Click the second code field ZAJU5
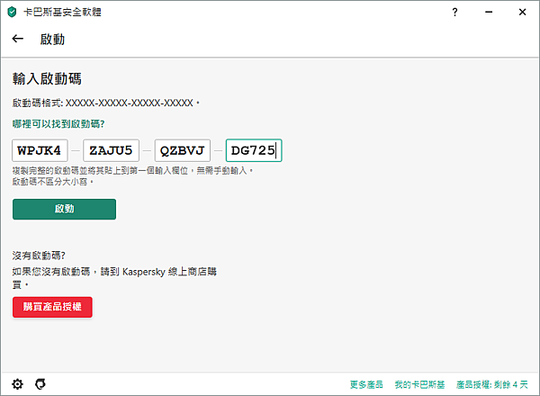 tap(112, 150)
